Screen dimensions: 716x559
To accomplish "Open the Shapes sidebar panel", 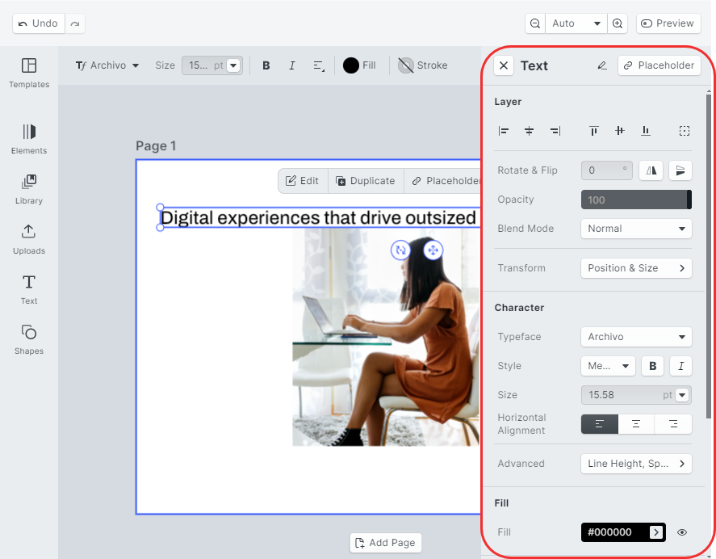I will (29, 339).
